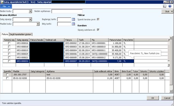Screen dimensions: 174x106
Task: Click the Açıklama column header
Action: 69,71
